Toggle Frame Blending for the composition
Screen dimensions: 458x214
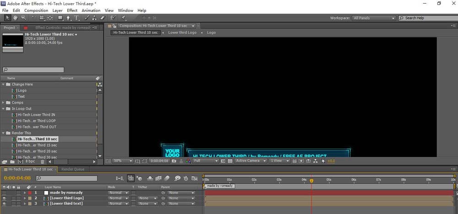click(158, 178)
